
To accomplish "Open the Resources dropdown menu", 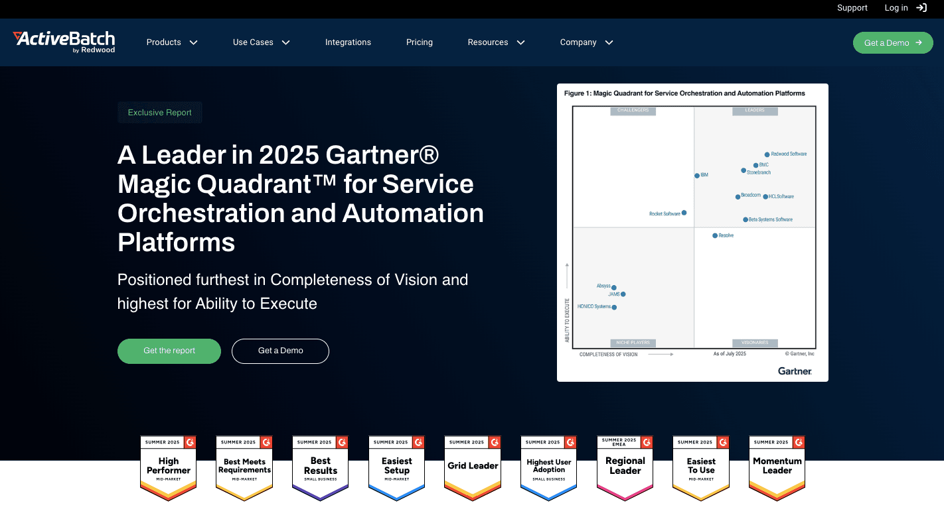I will click(x=496, y=42).
